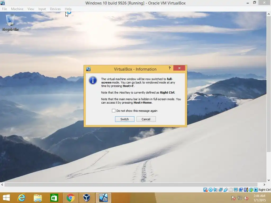Click the vertical scrollbar thumb
271x203 pixels.
(269, 85)
